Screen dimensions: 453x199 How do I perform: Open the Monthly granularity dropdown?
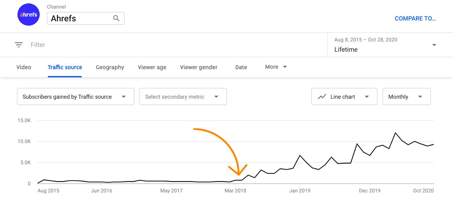[x=406, y=96]
